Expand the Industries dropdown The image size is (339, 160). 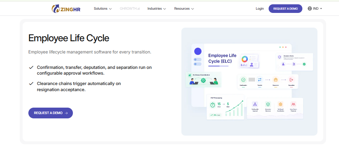157,9
